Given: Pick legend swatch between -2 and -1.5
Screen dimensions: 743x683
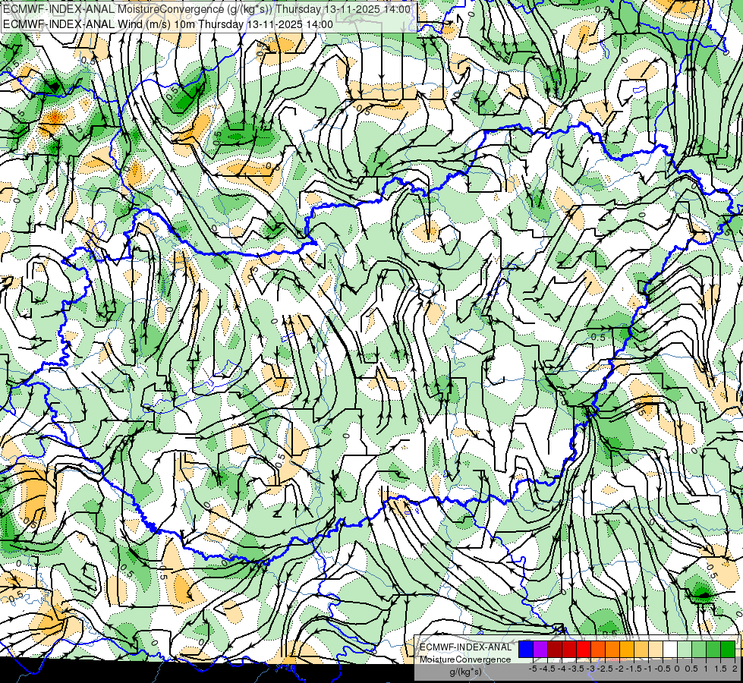Looking at the screenshot, I should pyautogui.click(x=627, y=650).
